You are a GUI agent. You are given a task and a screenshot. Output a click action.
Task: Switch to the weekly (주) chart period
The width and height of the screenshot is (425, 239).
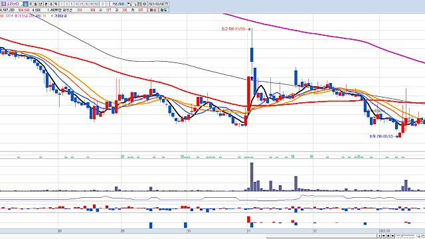[31, 4]
